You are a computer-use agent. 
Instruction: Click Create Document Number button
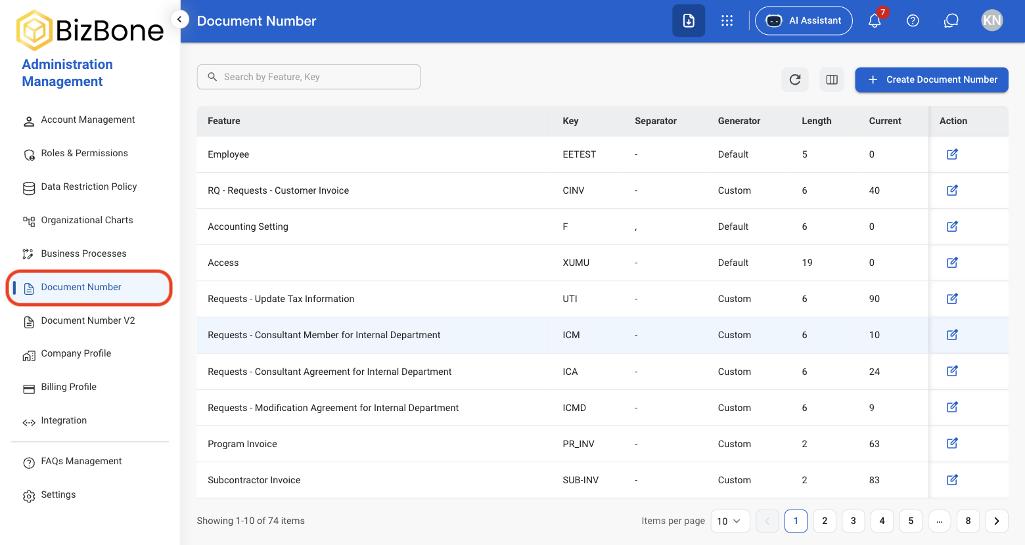point(932,79)
